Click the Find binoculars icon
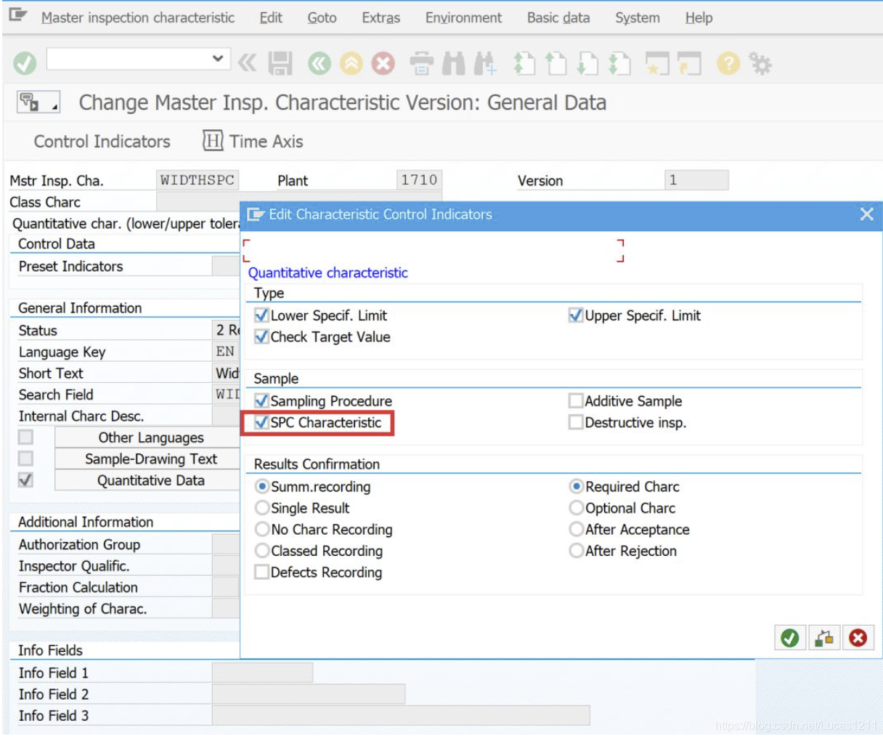The height and width of the screenshot is (739, 883). click(x=453, y=64)
